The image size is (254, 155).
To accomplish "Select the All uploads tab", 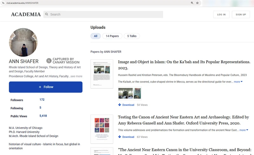I will point(96,36).
